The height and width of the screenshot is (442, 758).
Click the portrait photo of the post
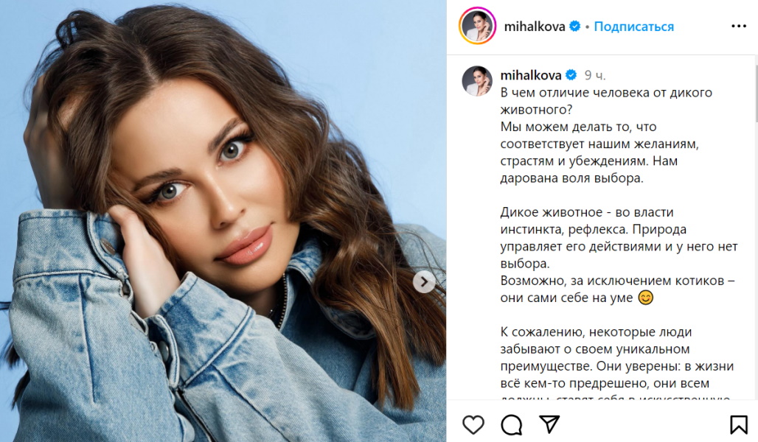point(223,221)
